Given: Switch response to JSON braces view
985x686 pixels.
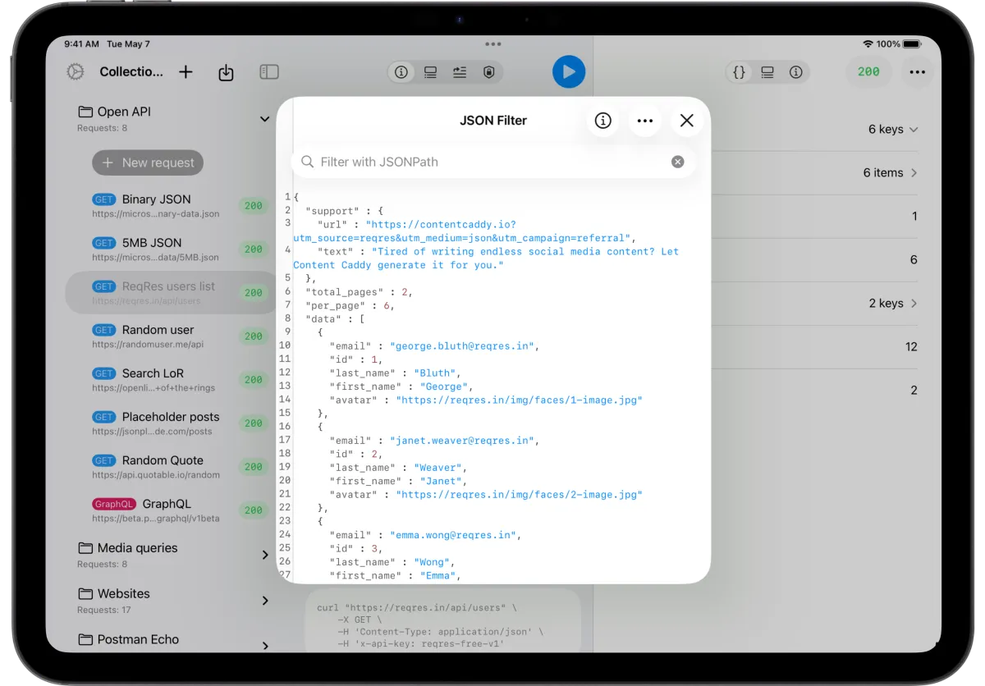Looking at the screenshot, I should click(738, 72).
